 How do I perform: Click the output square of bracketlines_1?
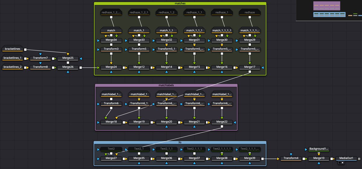coord(25,59)
